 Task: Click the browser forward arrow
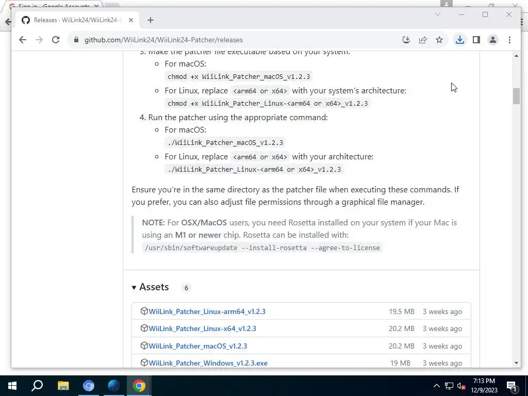[x=39, y=40]
